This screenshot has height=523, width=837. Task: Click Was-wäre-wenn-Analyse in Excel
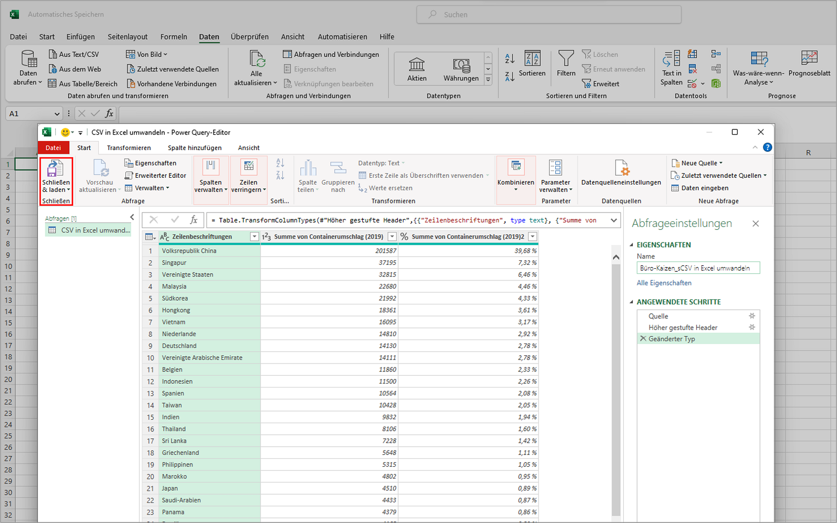click(758, 68)
